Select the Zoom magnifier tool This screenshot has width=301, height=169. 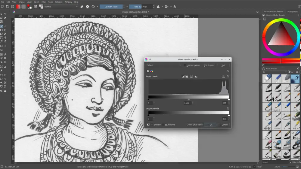2,91
